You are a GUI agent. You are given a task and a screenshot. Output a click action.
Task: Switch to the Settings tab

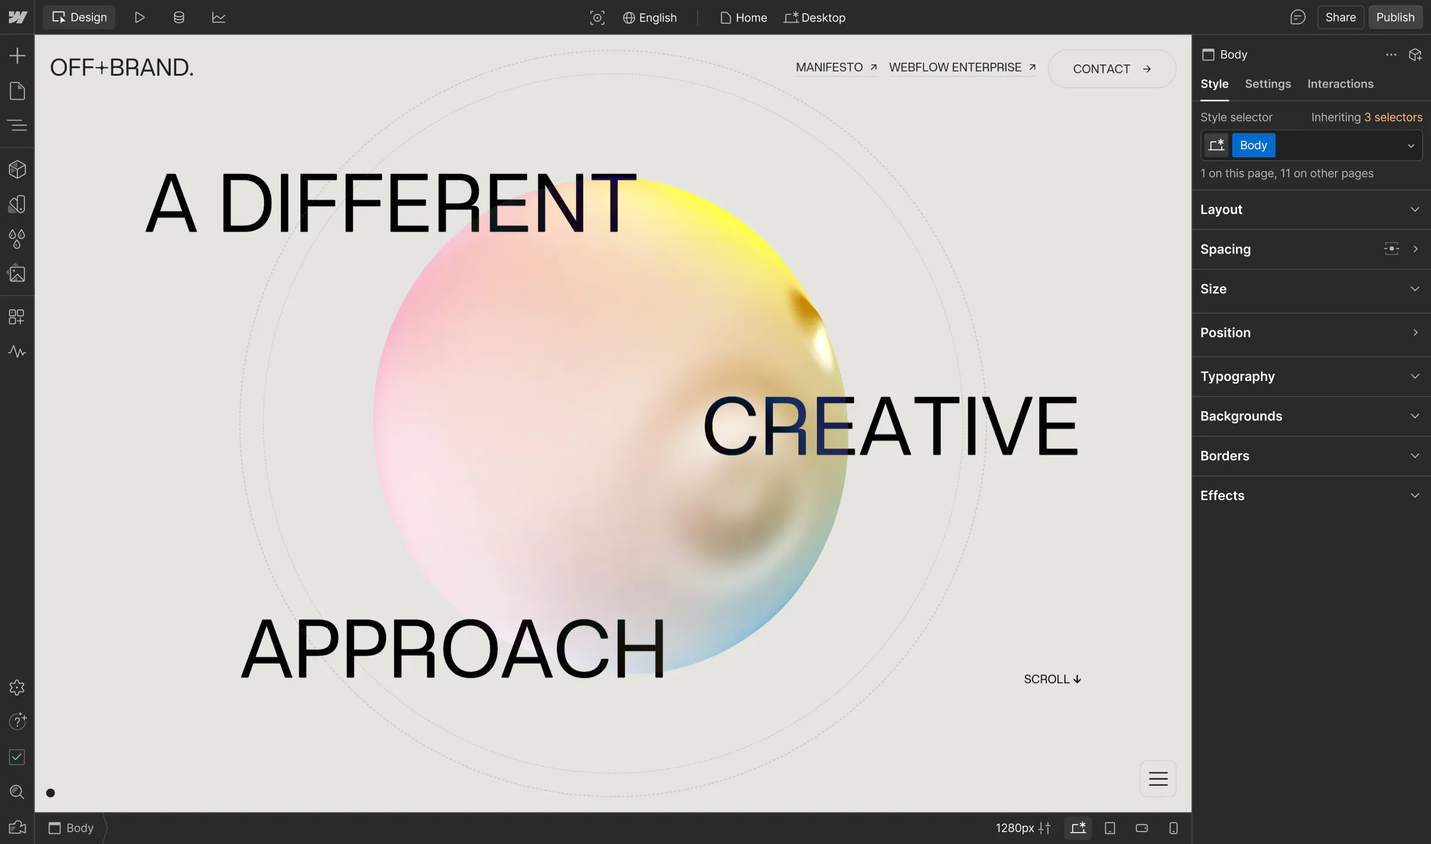(1268, 84)
